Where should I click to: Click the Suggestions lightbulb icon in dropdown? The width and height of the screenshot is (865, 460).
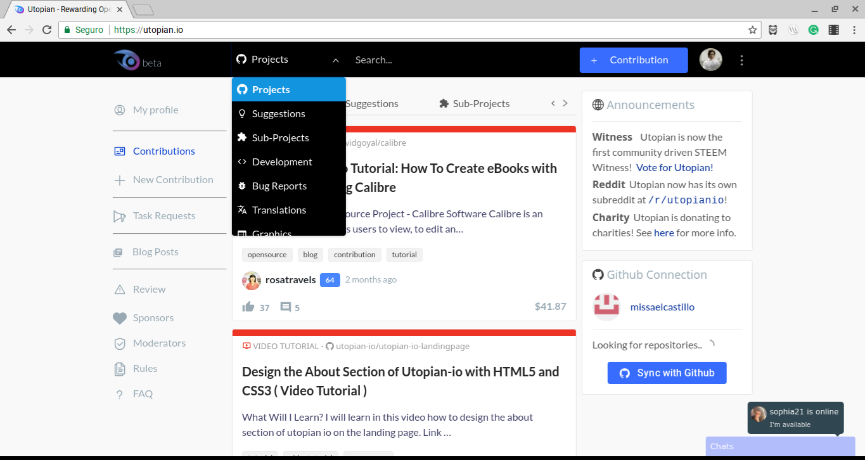pos(241,113)
